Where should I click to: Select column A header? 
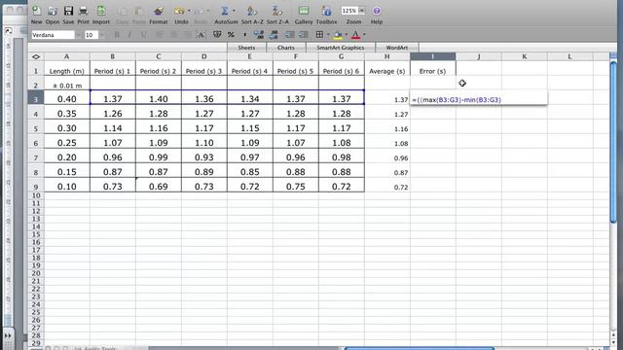(67, 56)
